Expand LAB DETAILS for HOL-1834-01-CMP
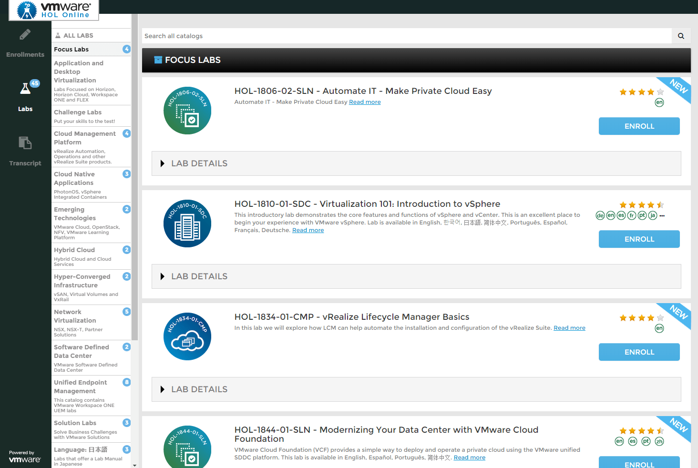Viewport: 698px width, 468px height. [416, 389]
